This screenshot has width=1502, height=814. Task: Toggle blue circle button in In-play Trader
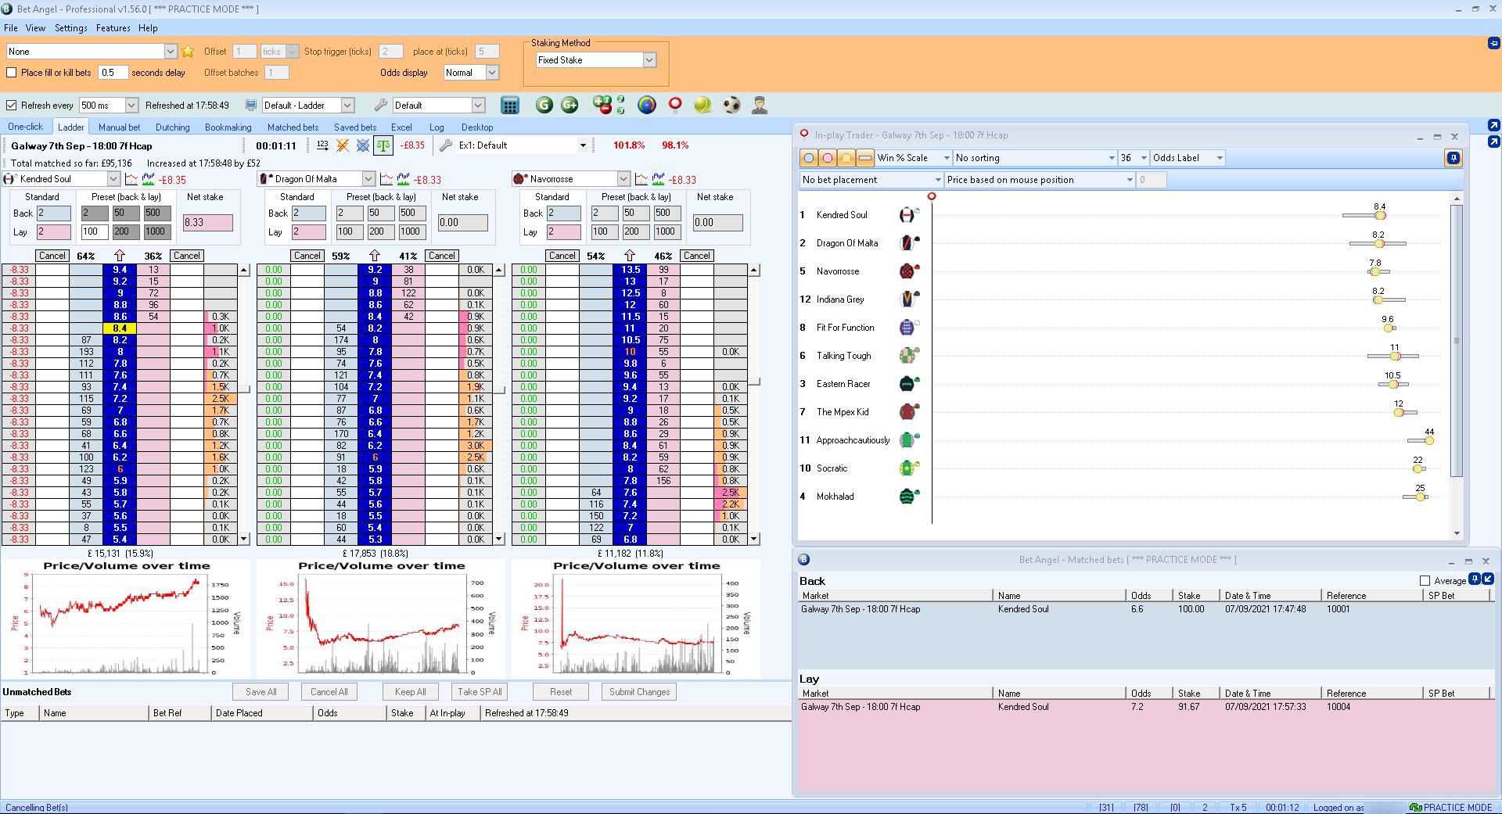pos(809,158)
